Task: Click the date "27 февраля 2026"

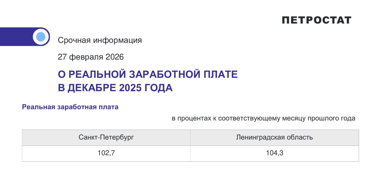Action: (x=91, y=57)
